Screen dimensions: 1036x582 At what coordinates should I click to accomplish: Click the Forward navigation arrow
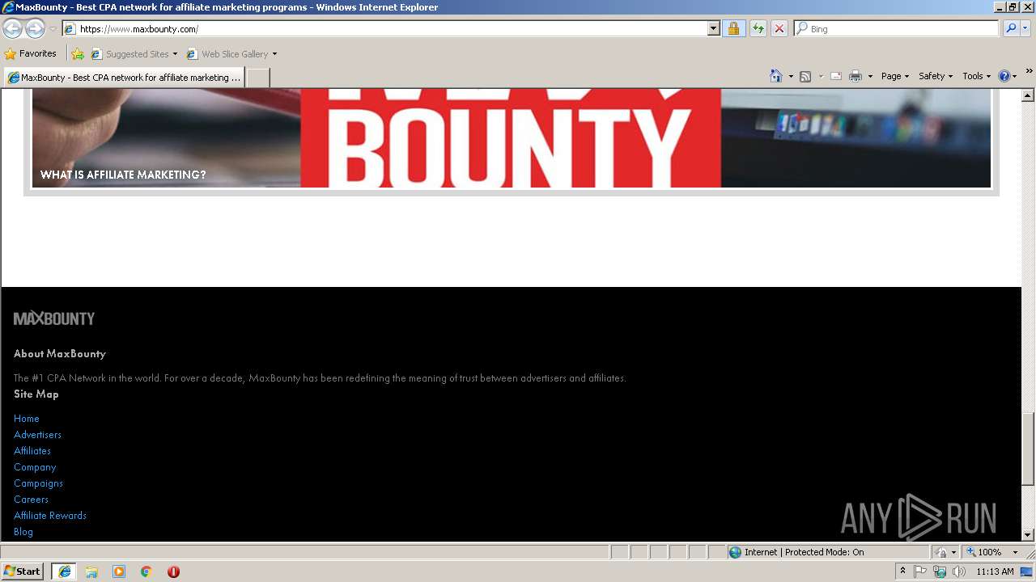tap(35, 29)
